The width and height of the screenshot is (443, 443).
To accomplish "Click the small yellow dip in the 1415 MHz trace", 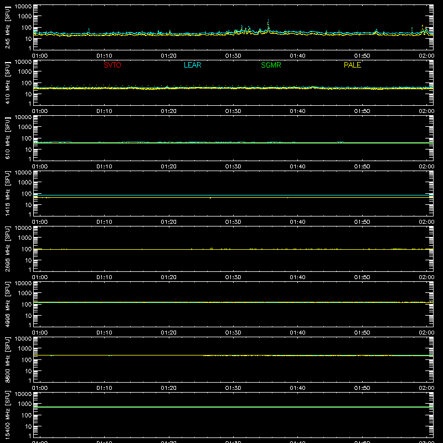I will 210,198.
